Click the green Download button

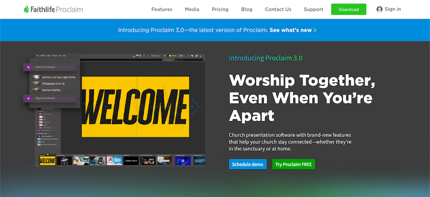click(349, 10)
